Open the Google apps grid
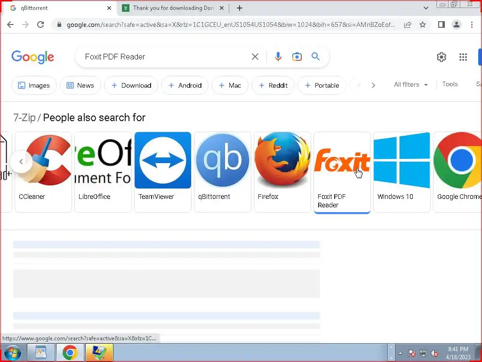The image size is (482, 362). 463,57
